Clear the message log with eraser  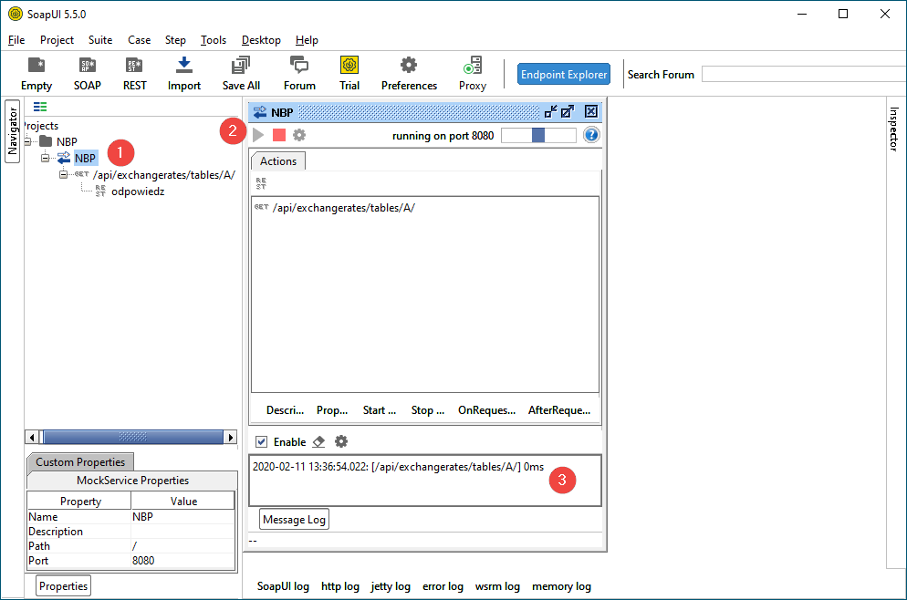(318, 441)
